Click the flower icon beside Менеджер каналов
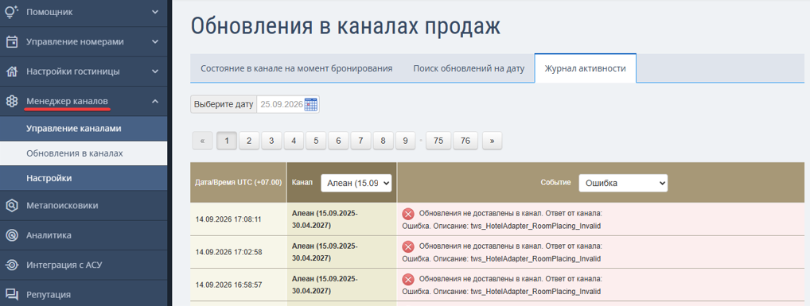810x306 pixels. click(11, 101)
